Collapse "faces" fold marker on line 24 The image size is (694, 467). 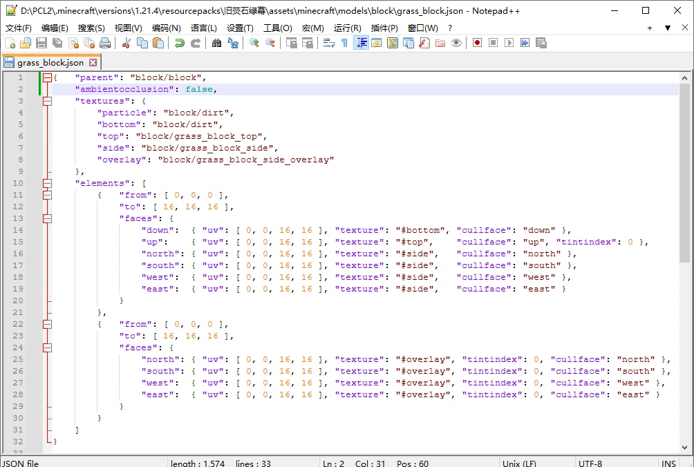pyautogui.click(x=48, y=347)
